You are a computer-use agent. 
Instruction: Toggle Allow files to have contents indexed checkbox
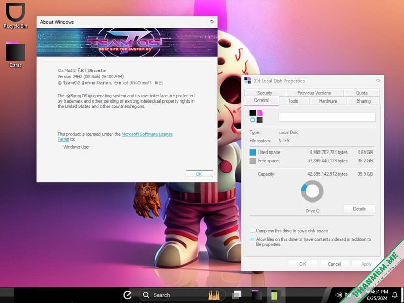tap(252, 239)
